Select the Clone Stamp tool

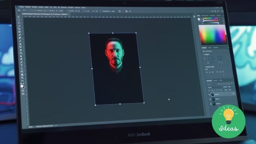[20, 44]
